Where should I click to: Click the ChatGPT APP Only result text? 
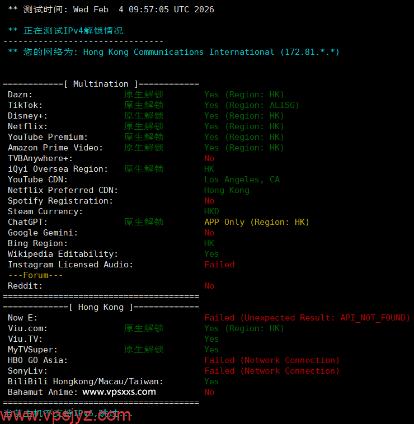pyautogui.click(x=256, y=222)
